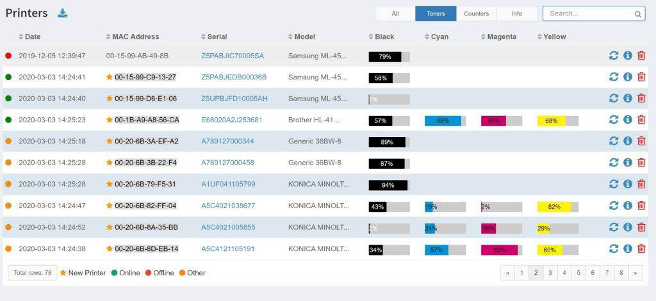Delete printer with serial A5C4121105191
Screen dimensions: 656x301
[x=641, y=248]
